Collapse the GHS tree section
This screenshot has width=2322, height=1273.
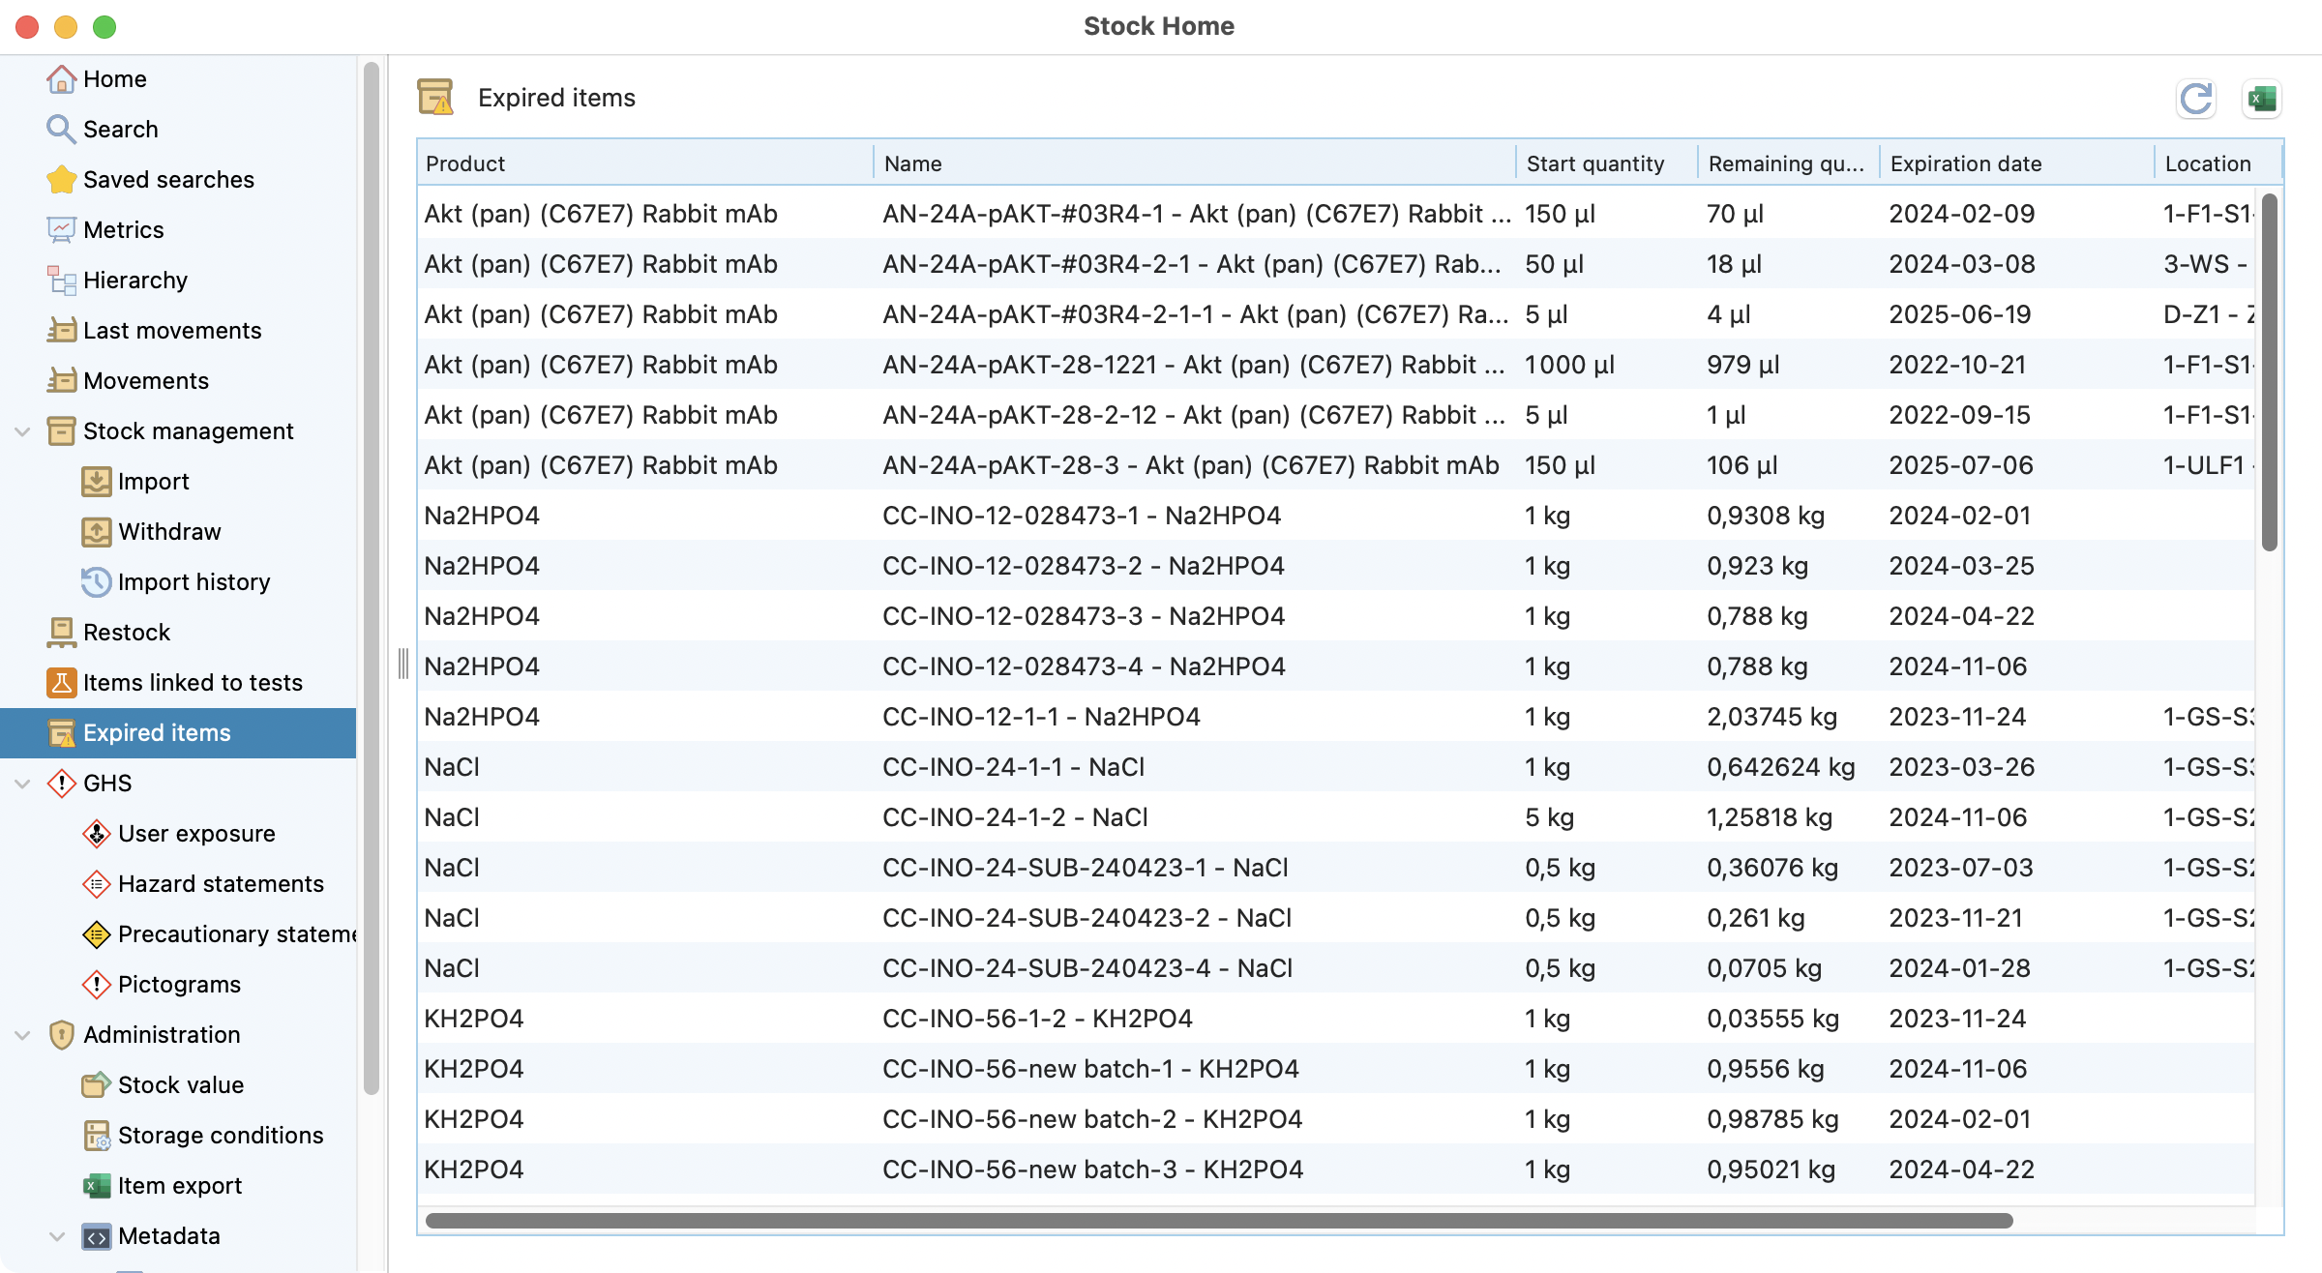coord(22,784)
